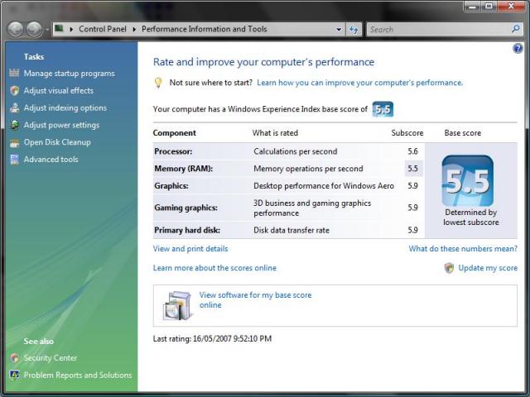
Task: Click the Back navigation arrow button
Action: pos(16,30)
